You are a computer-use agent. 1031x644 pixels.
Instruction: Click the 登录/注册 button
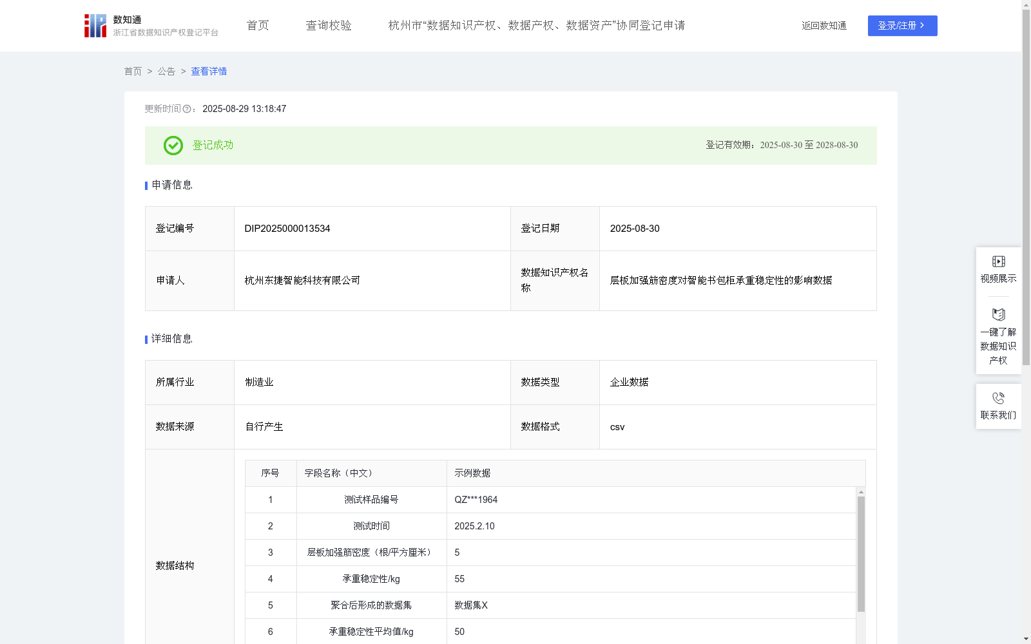click(x=902, y=26)
